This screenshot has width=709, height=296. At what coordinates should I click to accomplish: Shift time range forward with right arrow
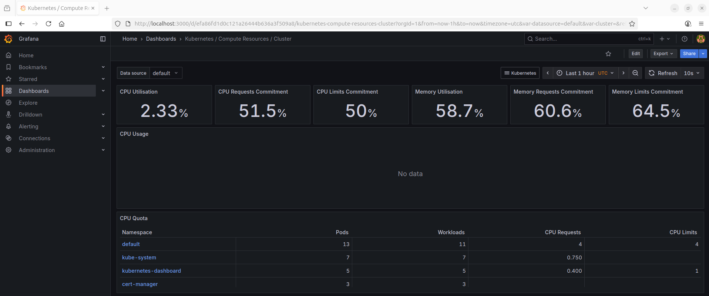tap(624, 73)
